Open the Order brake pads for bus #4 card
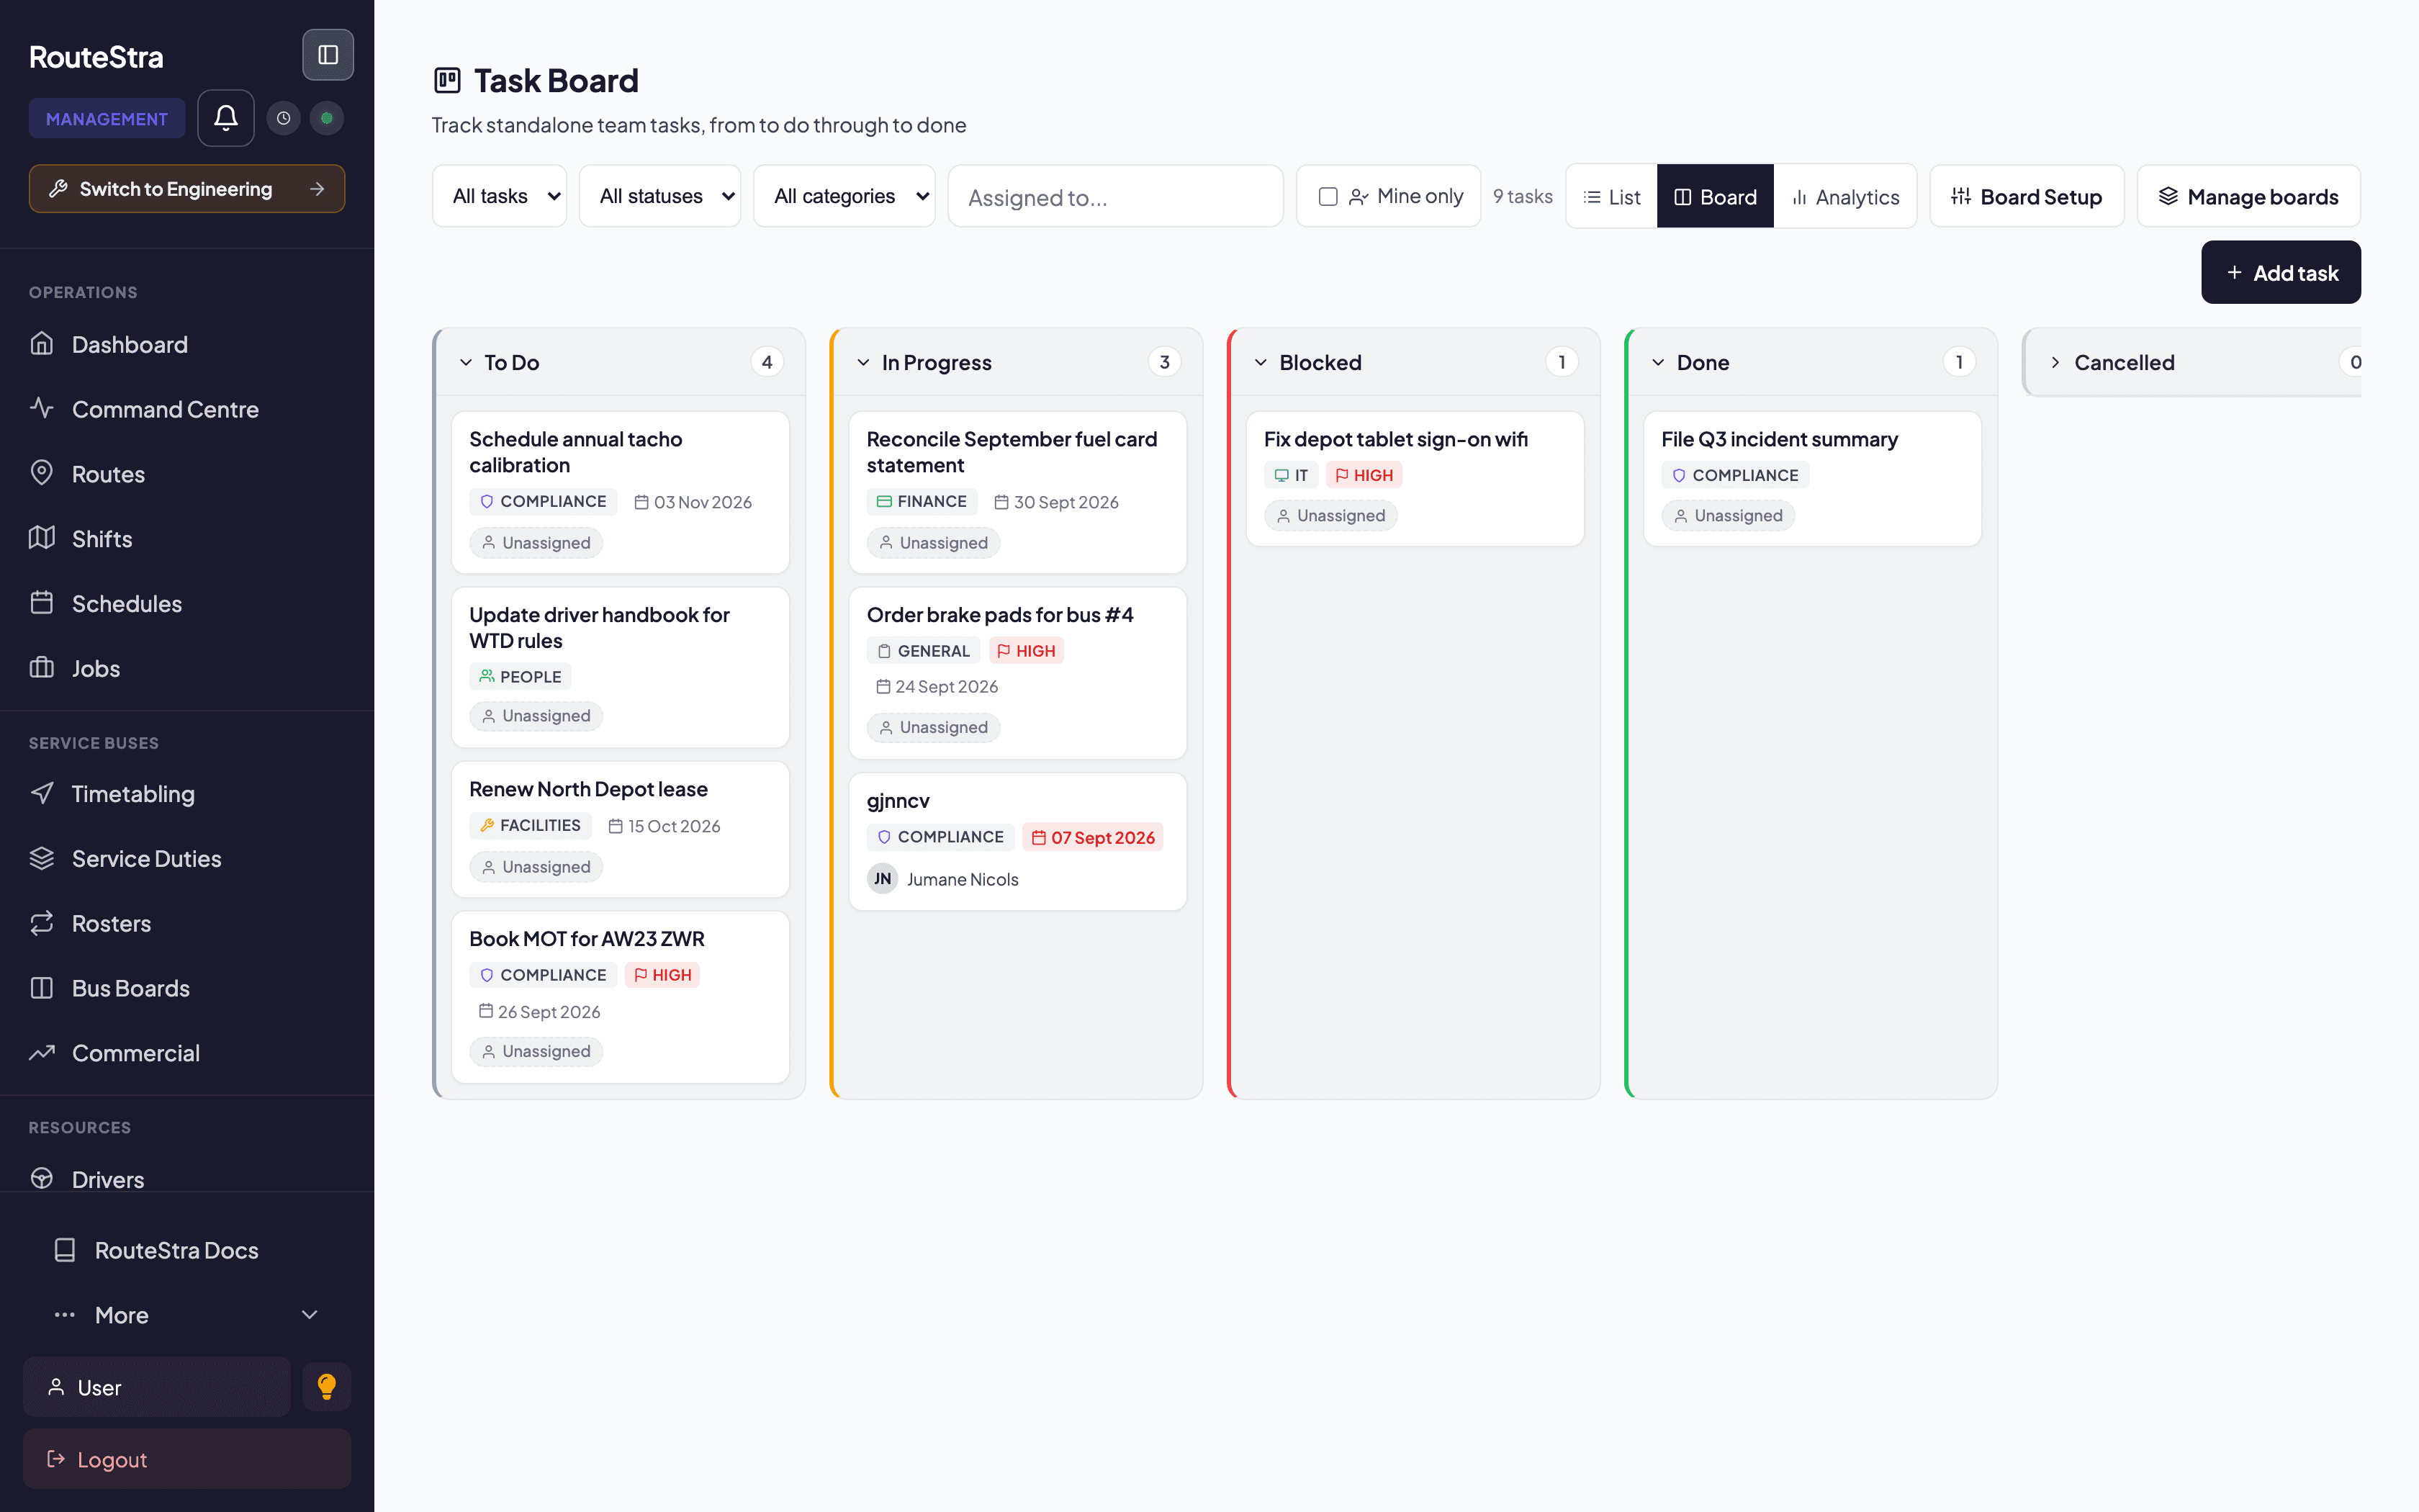 click(1017, 672)
